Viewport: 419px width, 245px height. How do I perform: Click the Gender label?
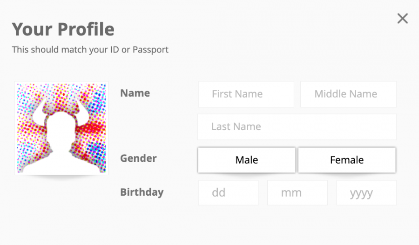138,158
